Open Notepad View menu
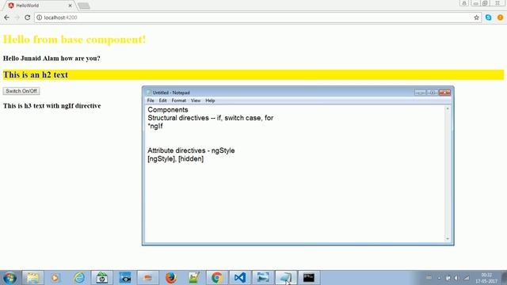 click(196, 101)
